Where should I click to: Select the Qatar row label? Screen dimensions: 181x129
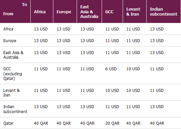[x=8, y=123]
